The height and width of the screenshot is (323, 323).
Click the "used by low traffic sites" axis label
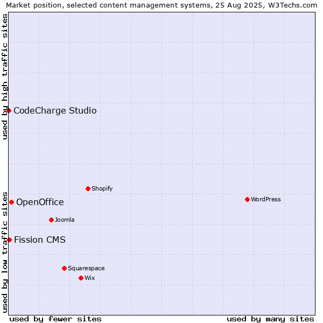coord(4,252)
